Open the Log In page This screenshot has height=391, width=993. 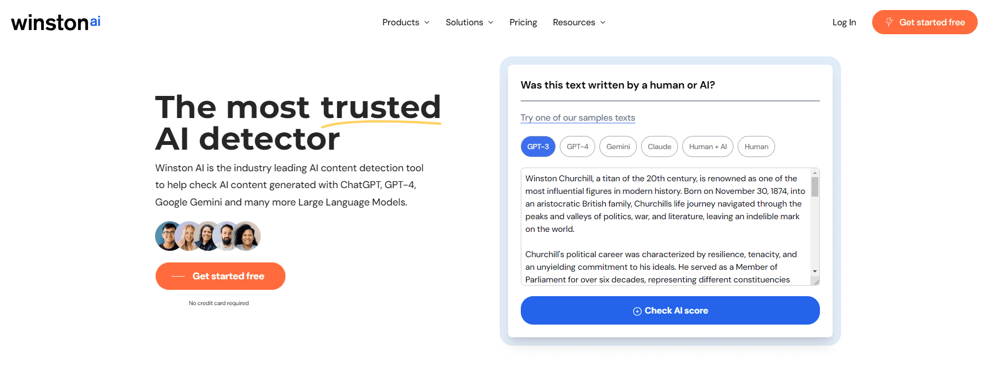click(844, 22)
